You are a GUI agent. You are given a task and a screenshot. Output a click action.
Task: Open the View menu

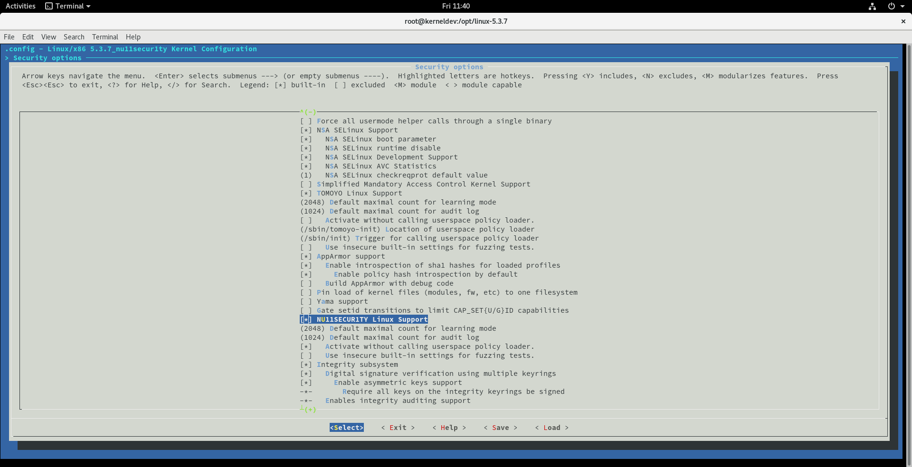(x=48, y=37)
